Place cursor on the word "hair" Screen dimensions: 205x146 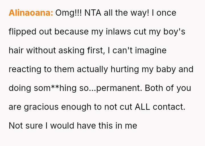[x=16, y=50]
